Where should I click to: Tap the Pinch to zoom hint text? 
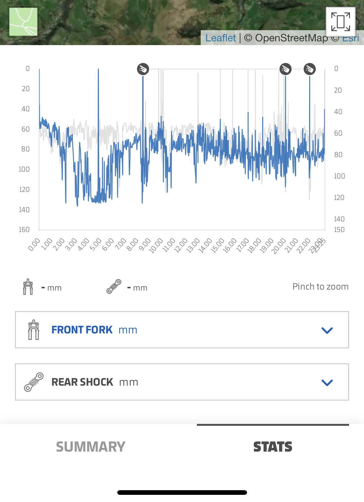click(x=320, y=286)
